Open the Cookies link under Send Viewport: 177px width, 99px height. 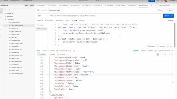pos(171,20)
